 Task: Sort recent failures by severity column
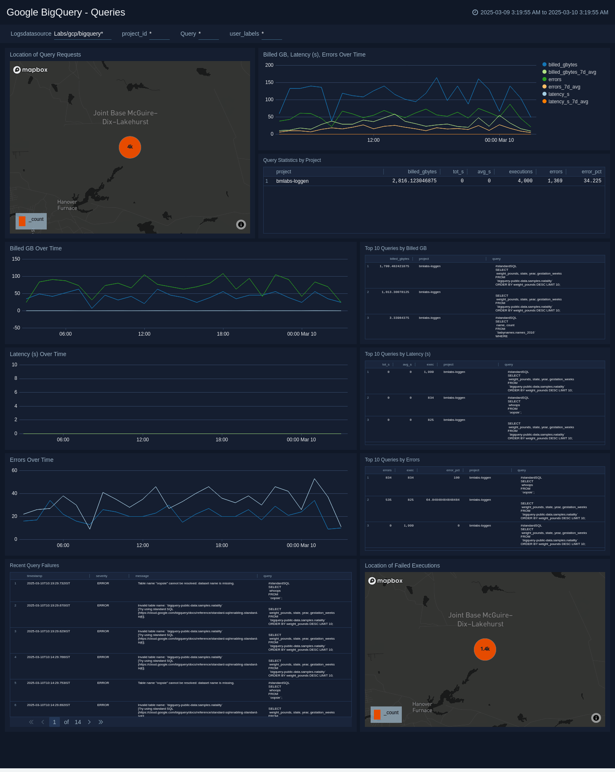pos(102,576)
